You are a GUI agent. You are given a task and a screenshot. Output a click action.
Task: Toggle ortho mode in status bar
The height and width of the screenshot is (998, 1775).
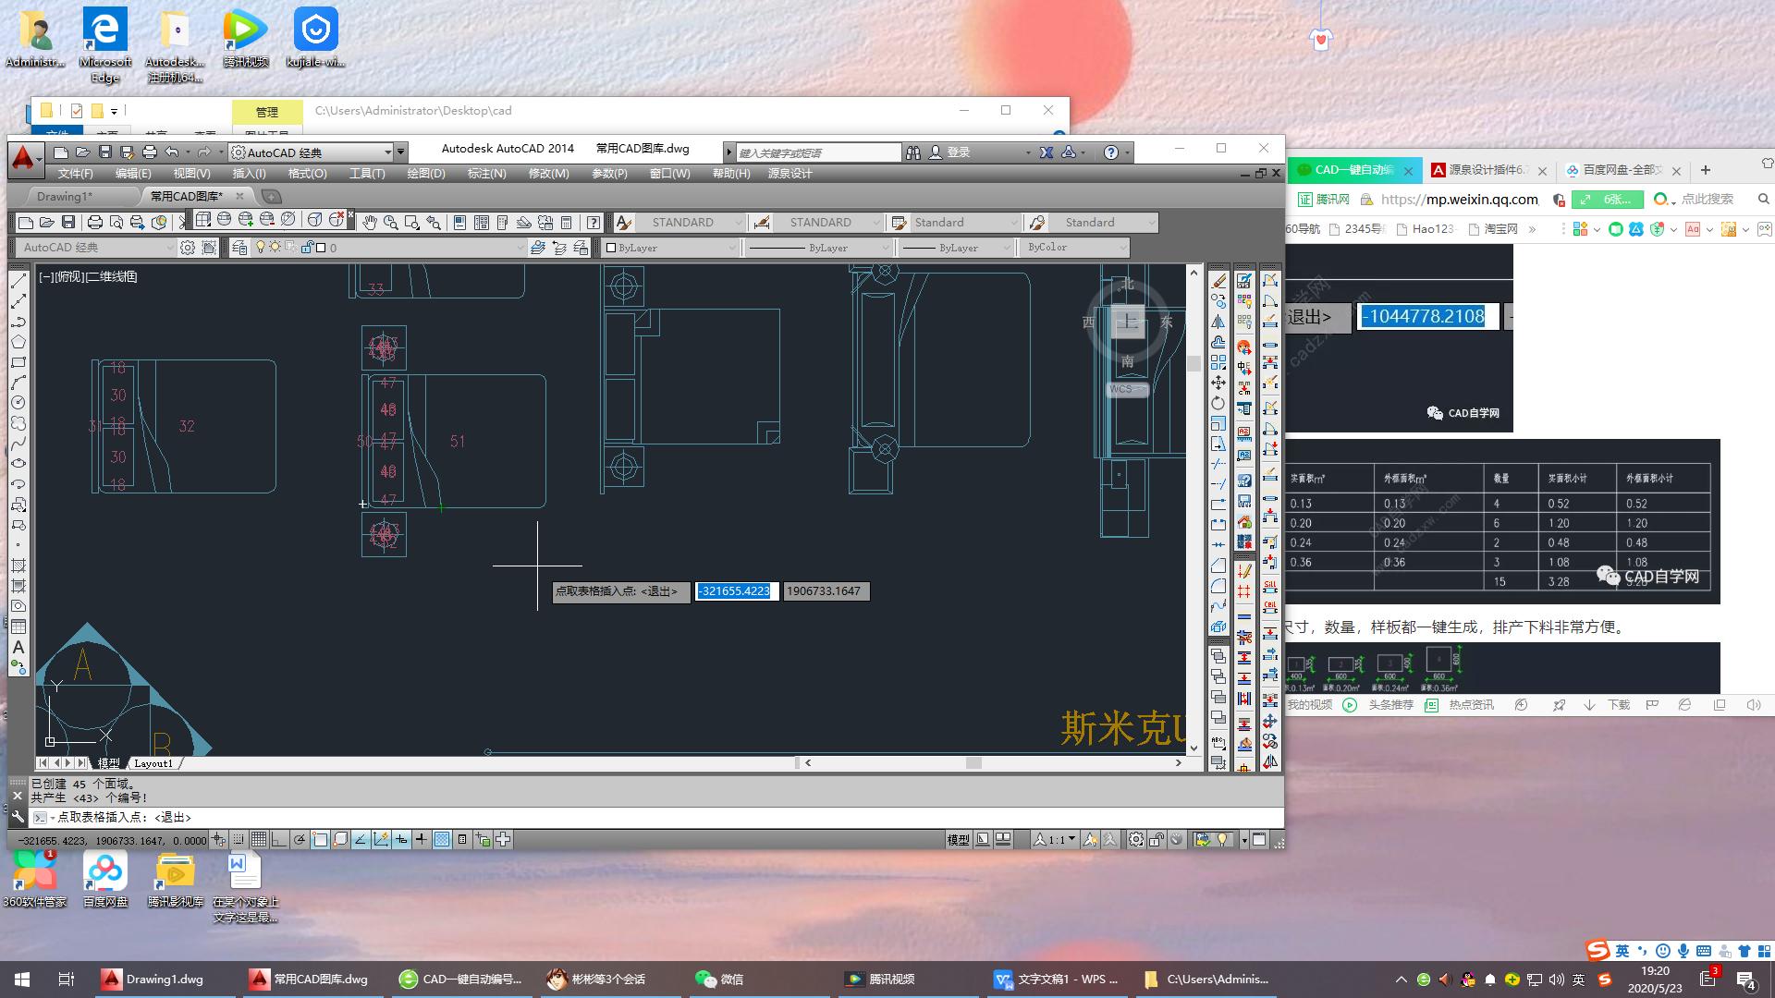pos(279,840)
